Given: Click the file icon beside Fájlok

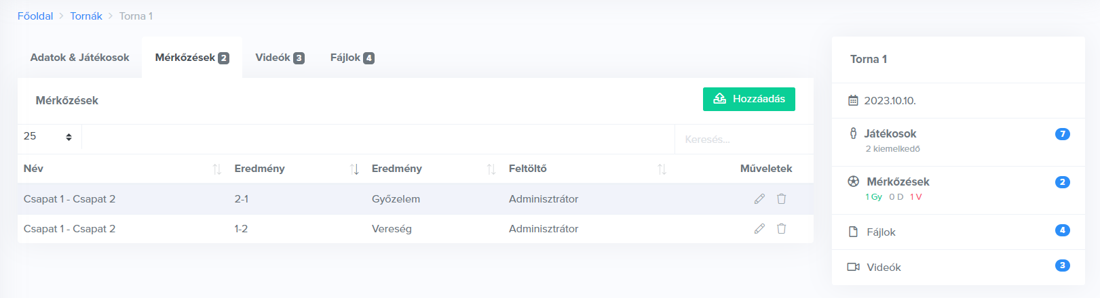Looking at the screenshot, I should pyautogui.click(x=854, y=232).
